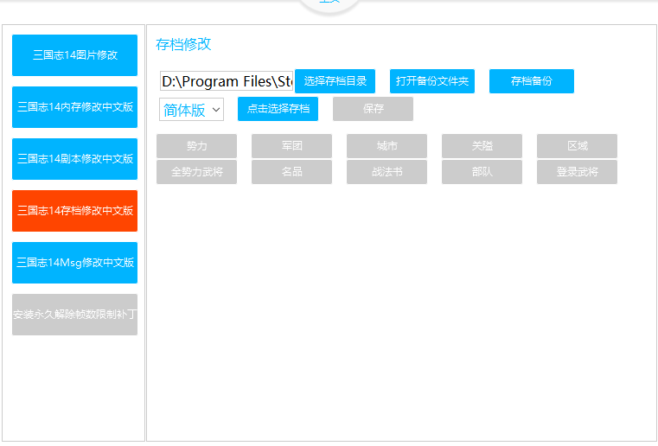Open backup folder via 打开备份文件夹
Viewport: 658px width, 446px height.
click(432, 81)
